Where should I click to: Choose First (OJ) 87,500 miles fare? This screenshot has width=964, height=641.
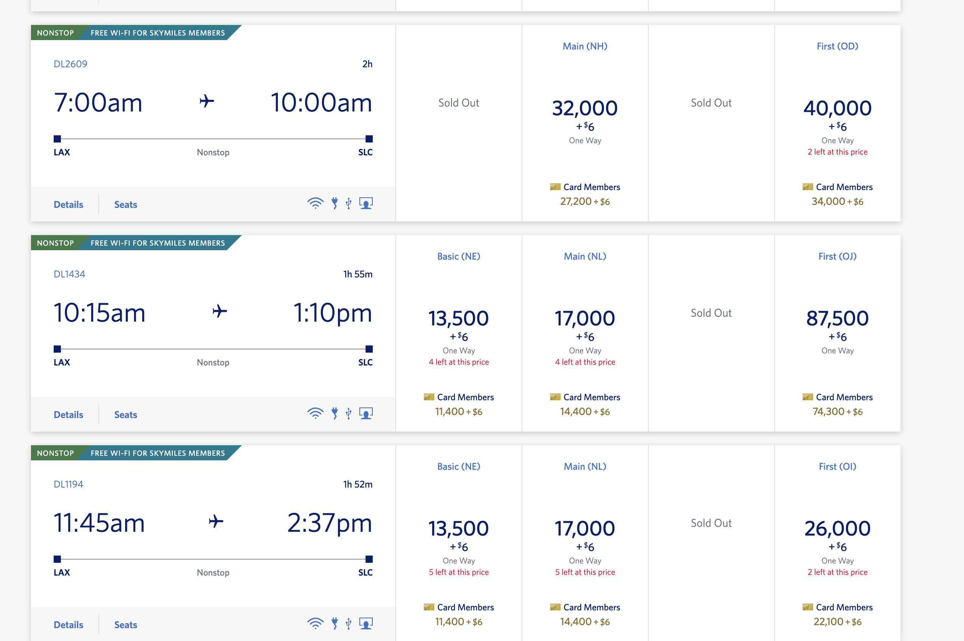(x=837, y=319)
